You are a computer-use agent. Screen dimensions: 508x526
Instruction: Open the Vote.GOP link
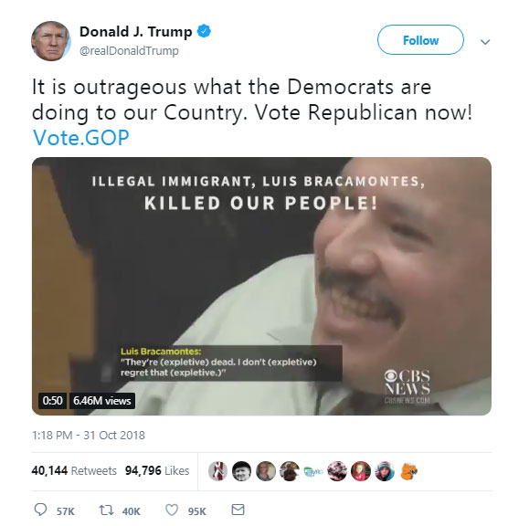[81, 138]
